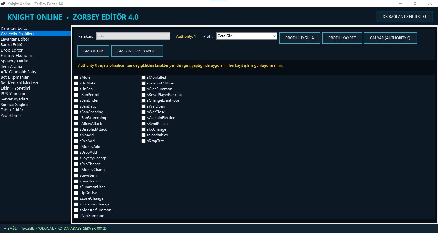
Task: Click PROFİLİ KAYDET button
Action: click(x=342, y=38)
